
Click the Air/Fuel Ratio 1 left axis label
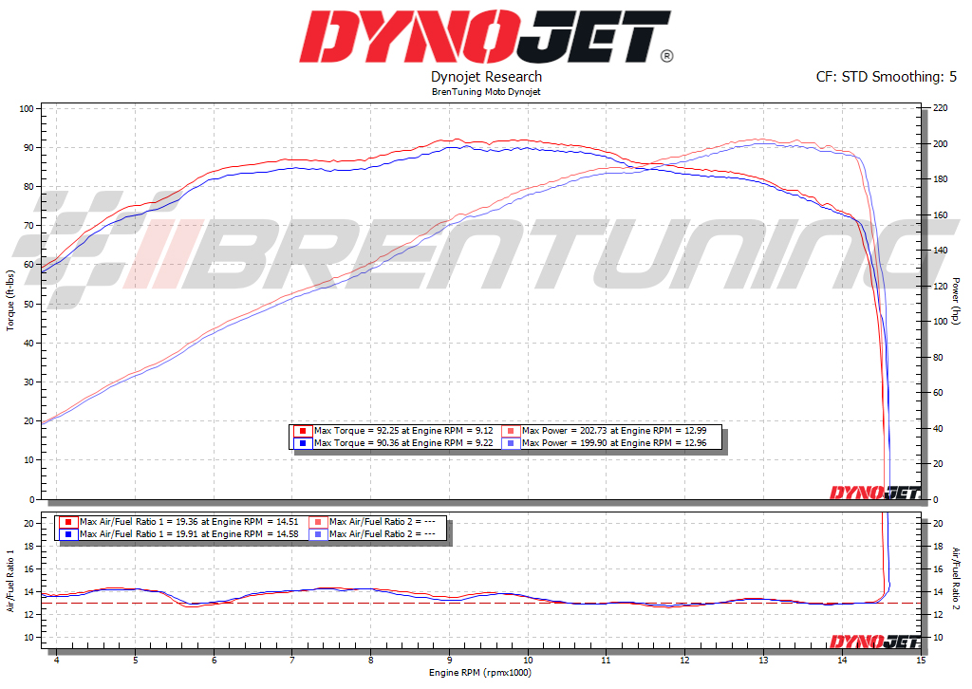(x=10, y=579)
